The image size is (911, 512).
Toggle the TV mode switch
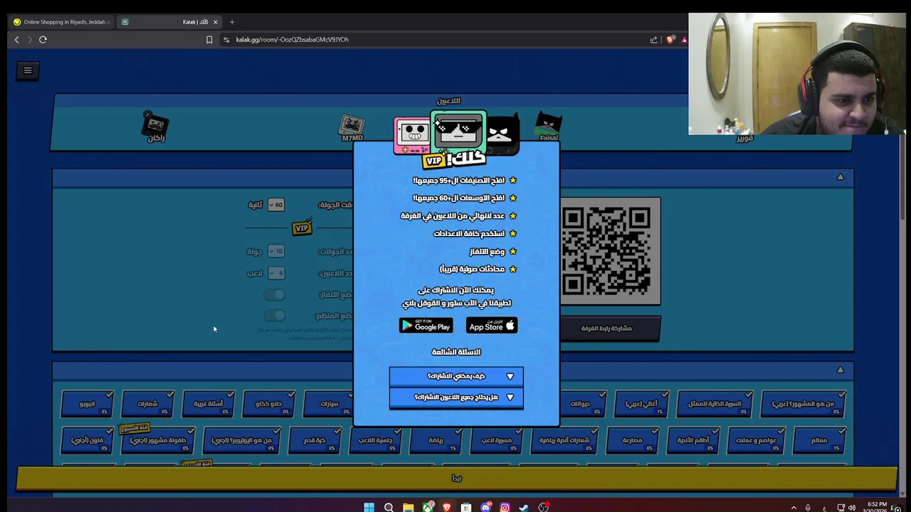(x=274, y=294)
